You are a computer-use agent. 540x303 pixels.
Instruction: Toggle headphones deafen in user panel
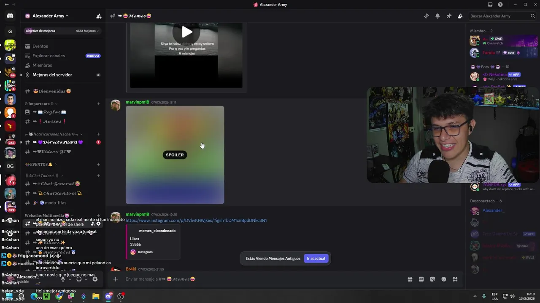click(x=79, y=279)
